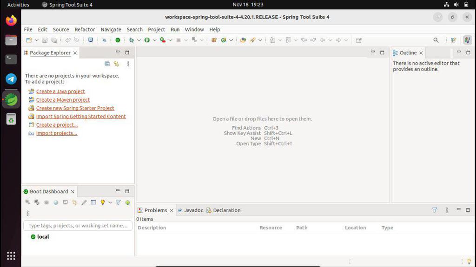Image resolution: width=476 pixels, height=267 pixels.
Task: Switch to the Javadoc tab
Action: [x=190, y=210]
